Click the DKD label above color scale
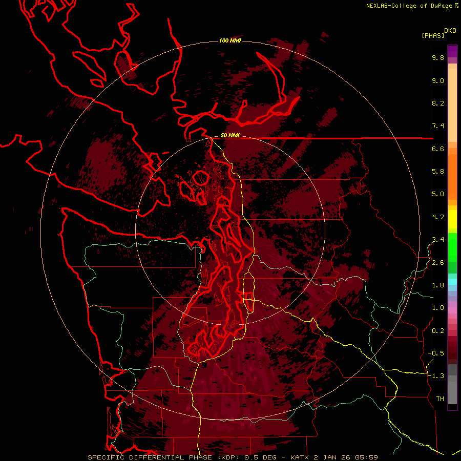Screen dimensions: 461x461 450,31
